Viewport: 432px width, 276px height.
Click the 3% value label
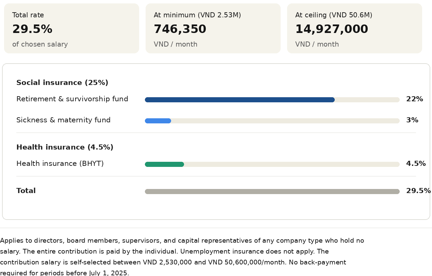(412, 120)
